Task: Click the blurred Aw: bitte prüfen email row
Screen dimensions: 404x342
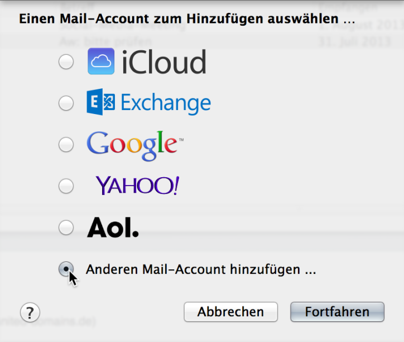Action: click(x=202, y=41)
